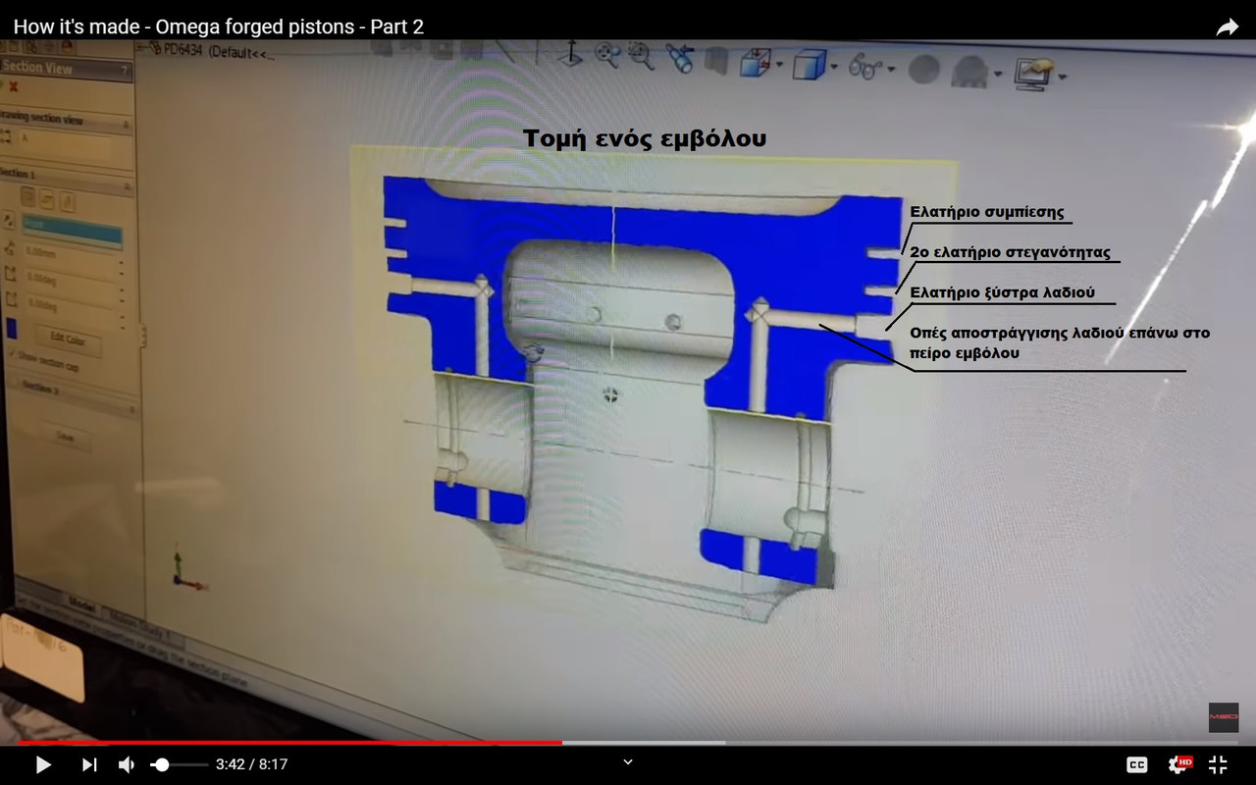Click the highlighted reference plane field
The image size is (1256, 785).
tap(73, 232)
